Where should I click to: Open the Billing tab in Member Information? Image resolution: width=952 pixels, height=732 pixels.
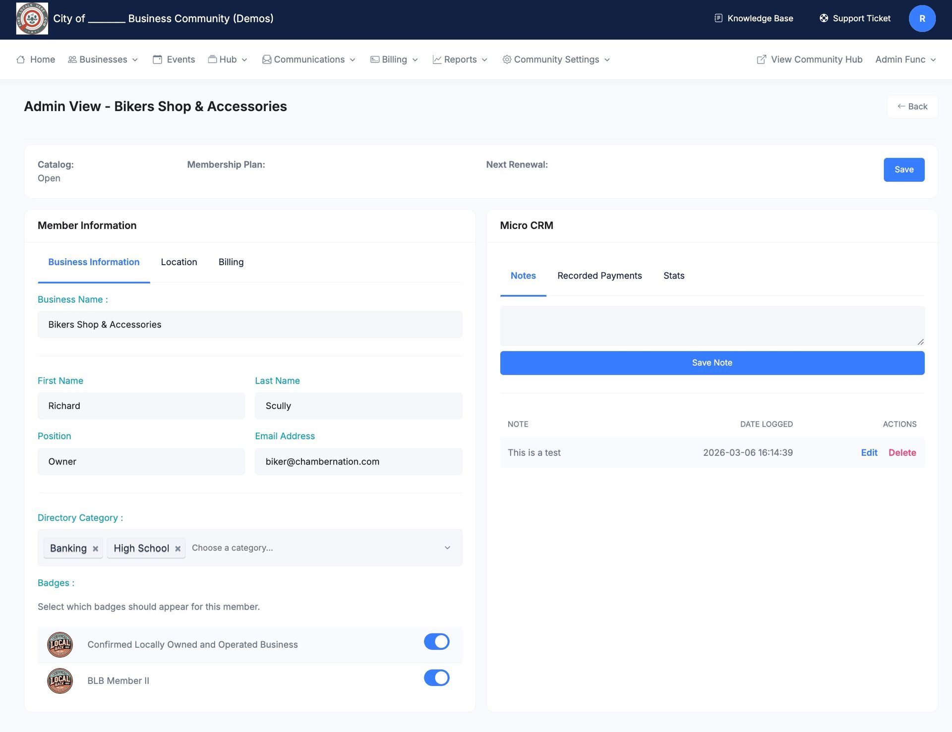click(x=231, y=262)
